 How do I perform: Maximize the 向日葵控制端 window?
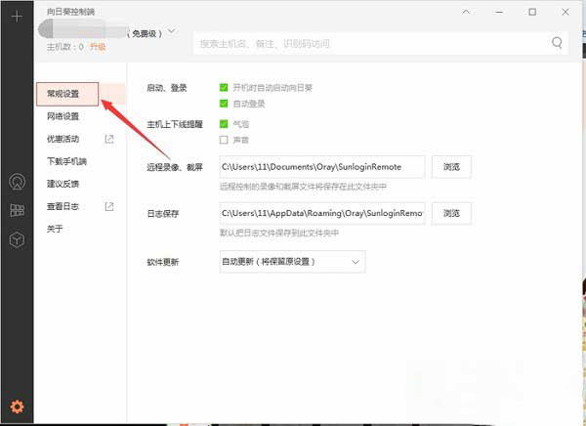click(x=532, y=12)
